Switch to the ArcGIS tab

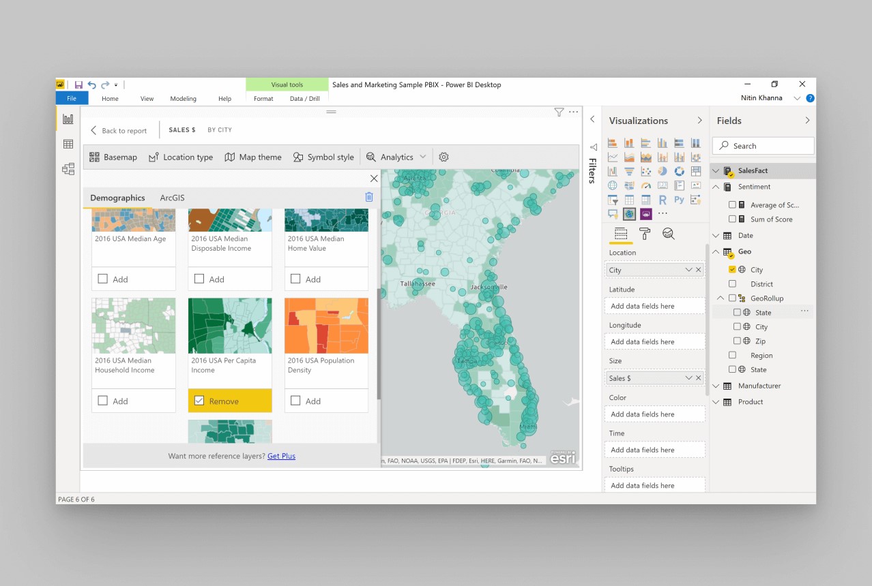coord(172,198)
